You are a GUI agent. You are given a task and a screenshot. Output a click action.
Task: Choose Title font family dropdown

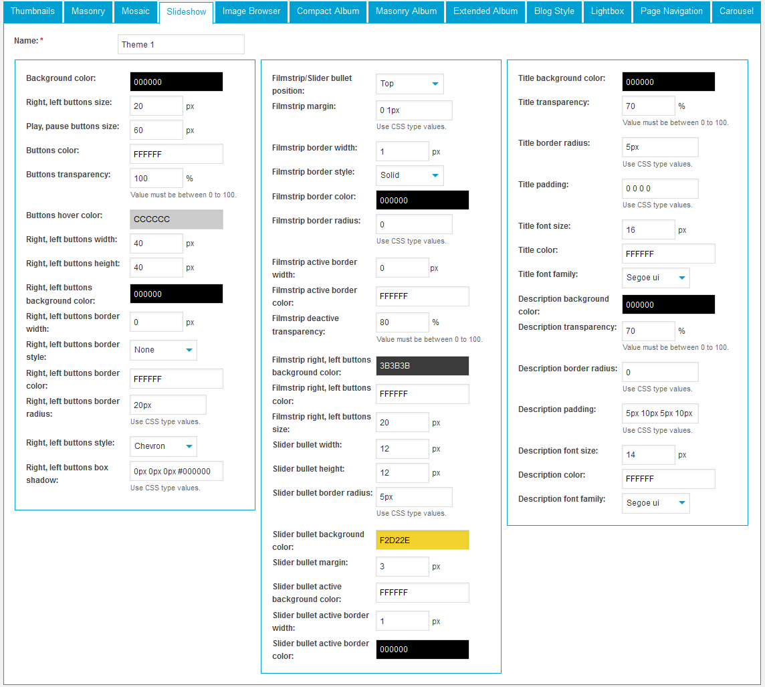655,278
